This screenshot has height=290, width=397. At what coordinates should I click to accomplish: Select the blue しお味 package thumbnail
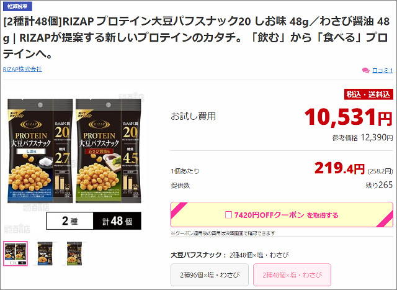[x=45, y=253]
